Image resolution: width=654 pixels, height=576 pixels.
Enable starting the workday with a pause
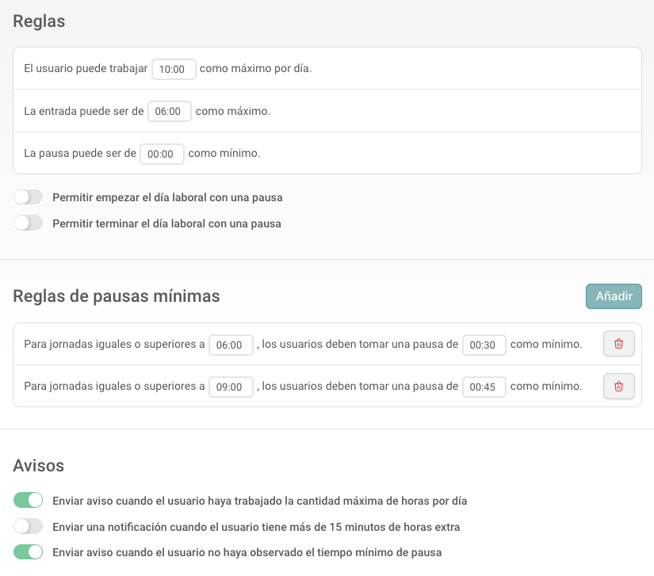click(x=29, y=197)
